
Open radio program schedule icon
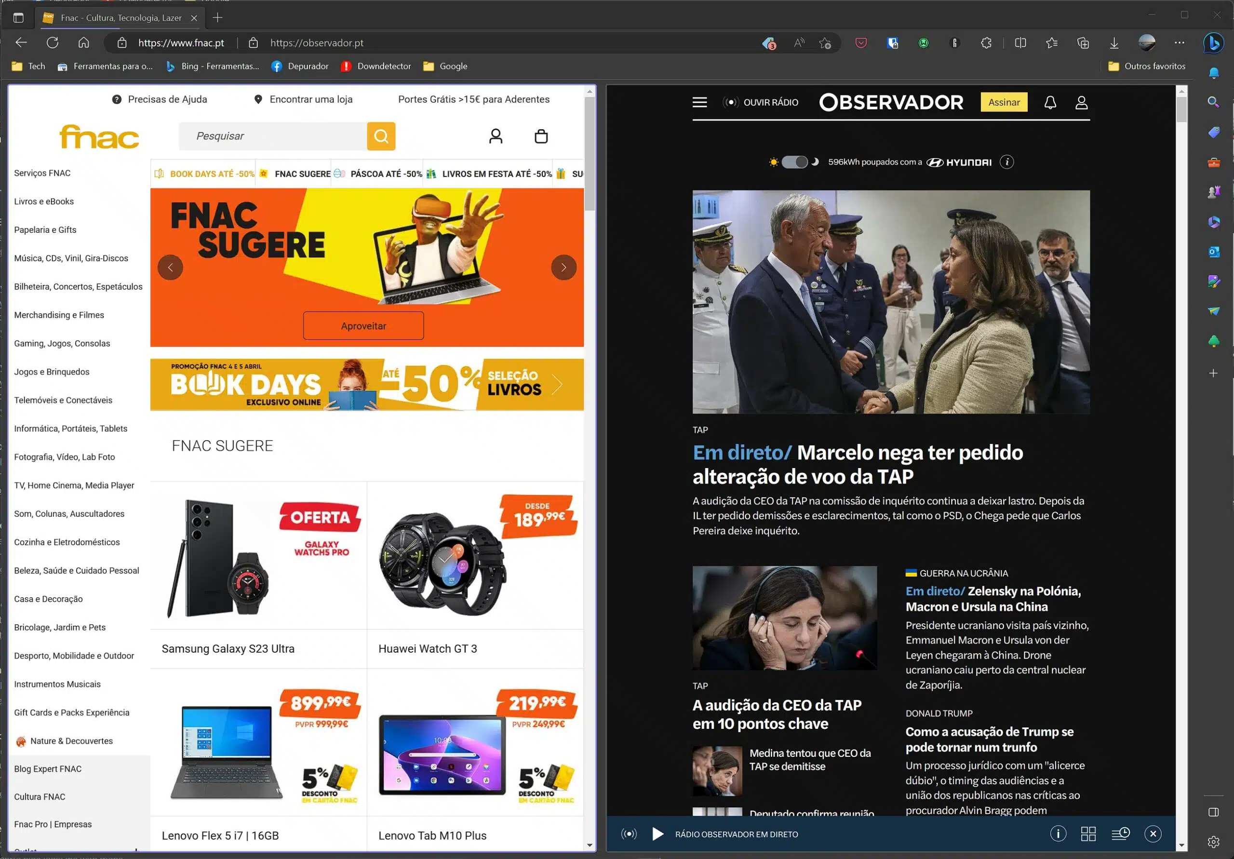click(x=1120, y=834)
